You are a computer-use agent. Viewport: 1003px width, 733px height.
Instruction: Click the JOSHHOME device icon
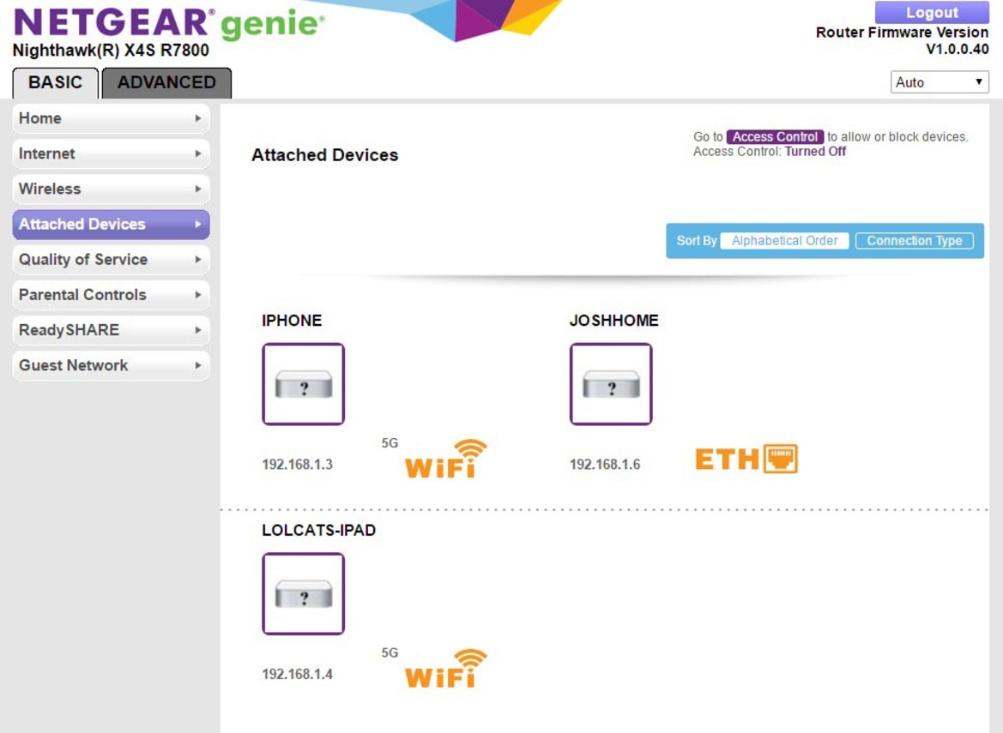pyautogui.click(x=611, y=384)
